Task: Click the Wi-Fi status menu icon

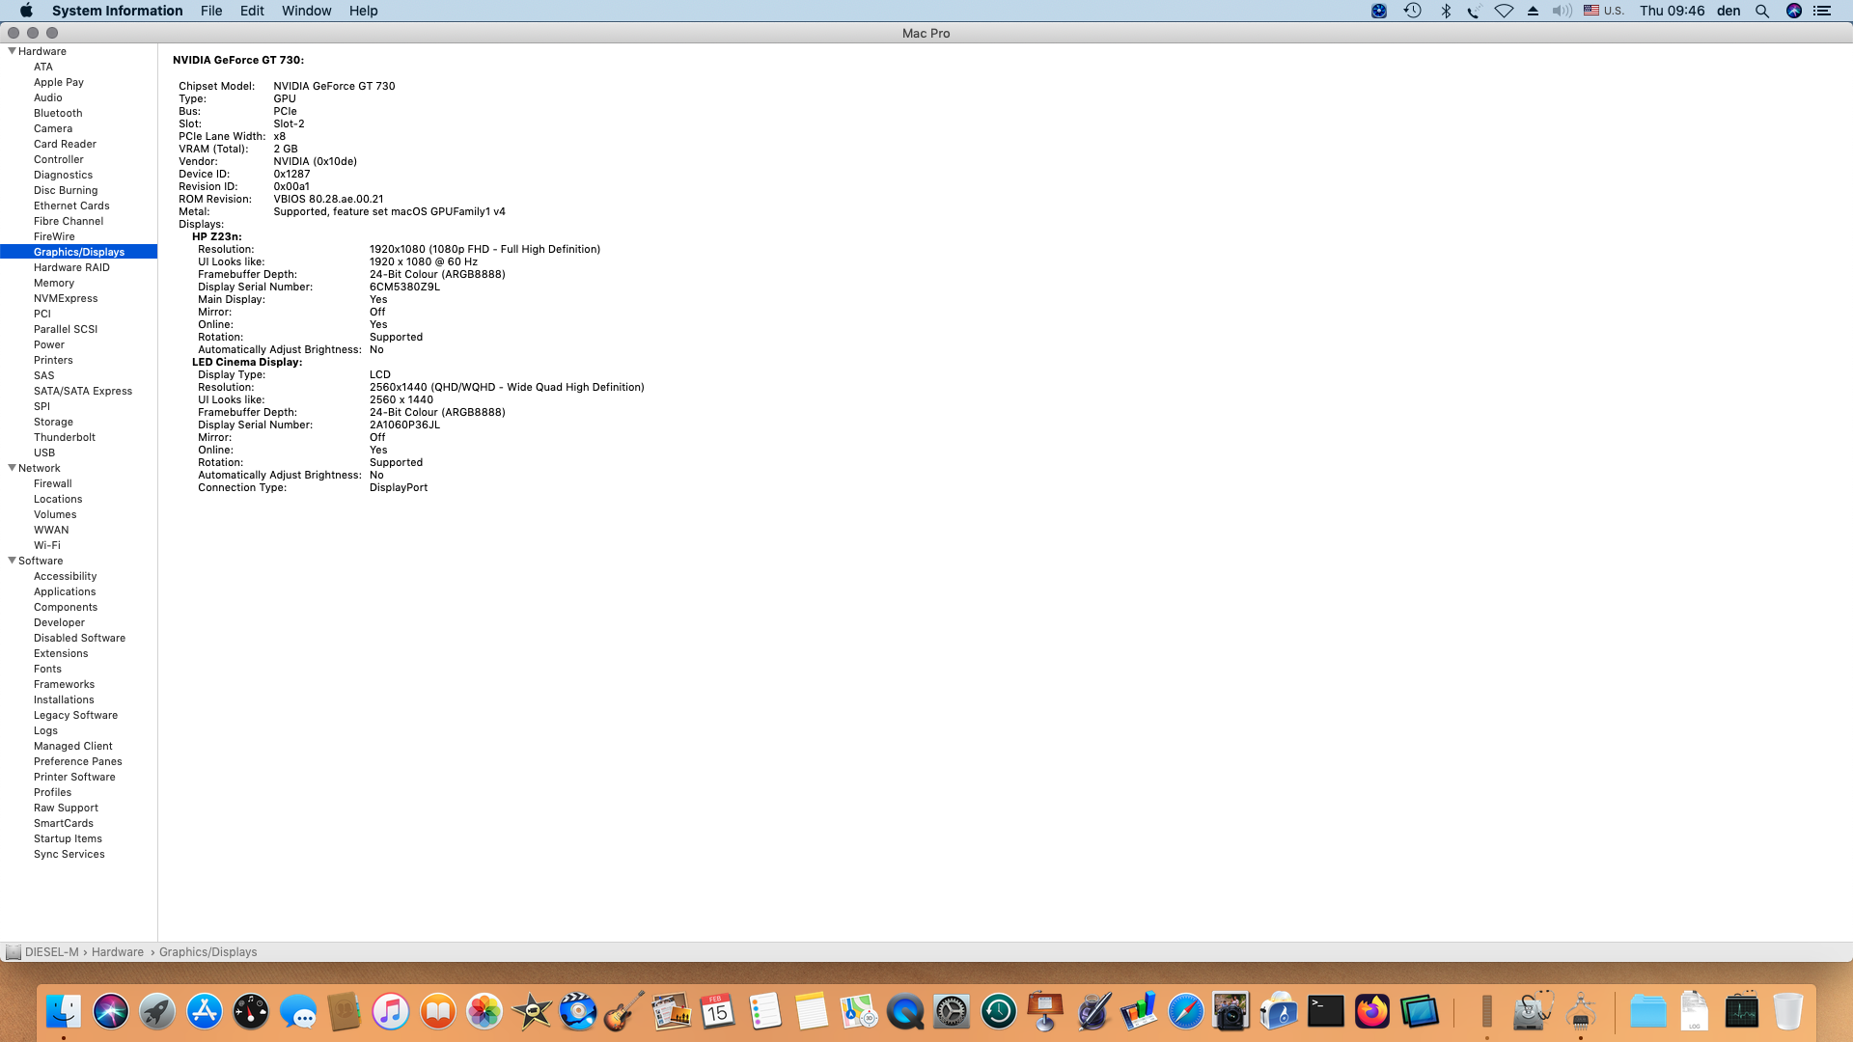Action: 1504,11
